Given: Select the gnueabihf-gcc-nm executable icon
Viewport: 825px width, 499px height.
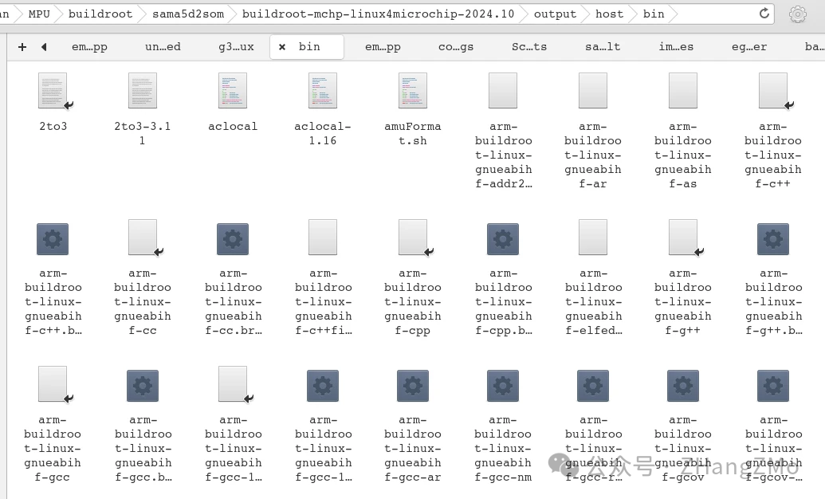Looking at the screenshot, I should point(503,386).
